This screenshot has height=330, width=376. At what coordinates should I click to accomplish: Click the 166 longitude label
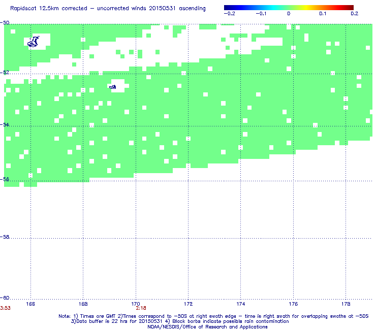(x=30, y=304)
